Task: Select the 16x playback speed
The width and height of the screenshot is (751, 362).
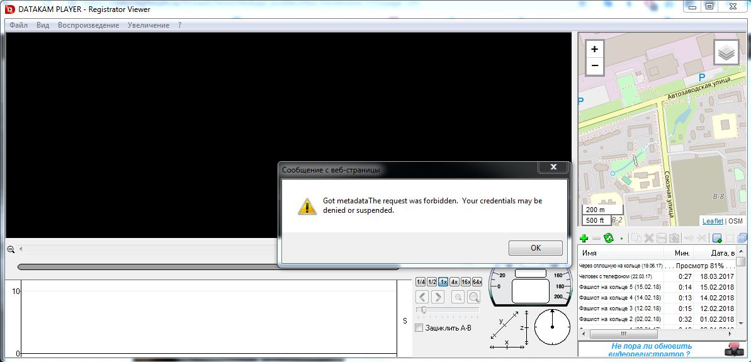Action: pyautogui.click(x=466, y=282)
